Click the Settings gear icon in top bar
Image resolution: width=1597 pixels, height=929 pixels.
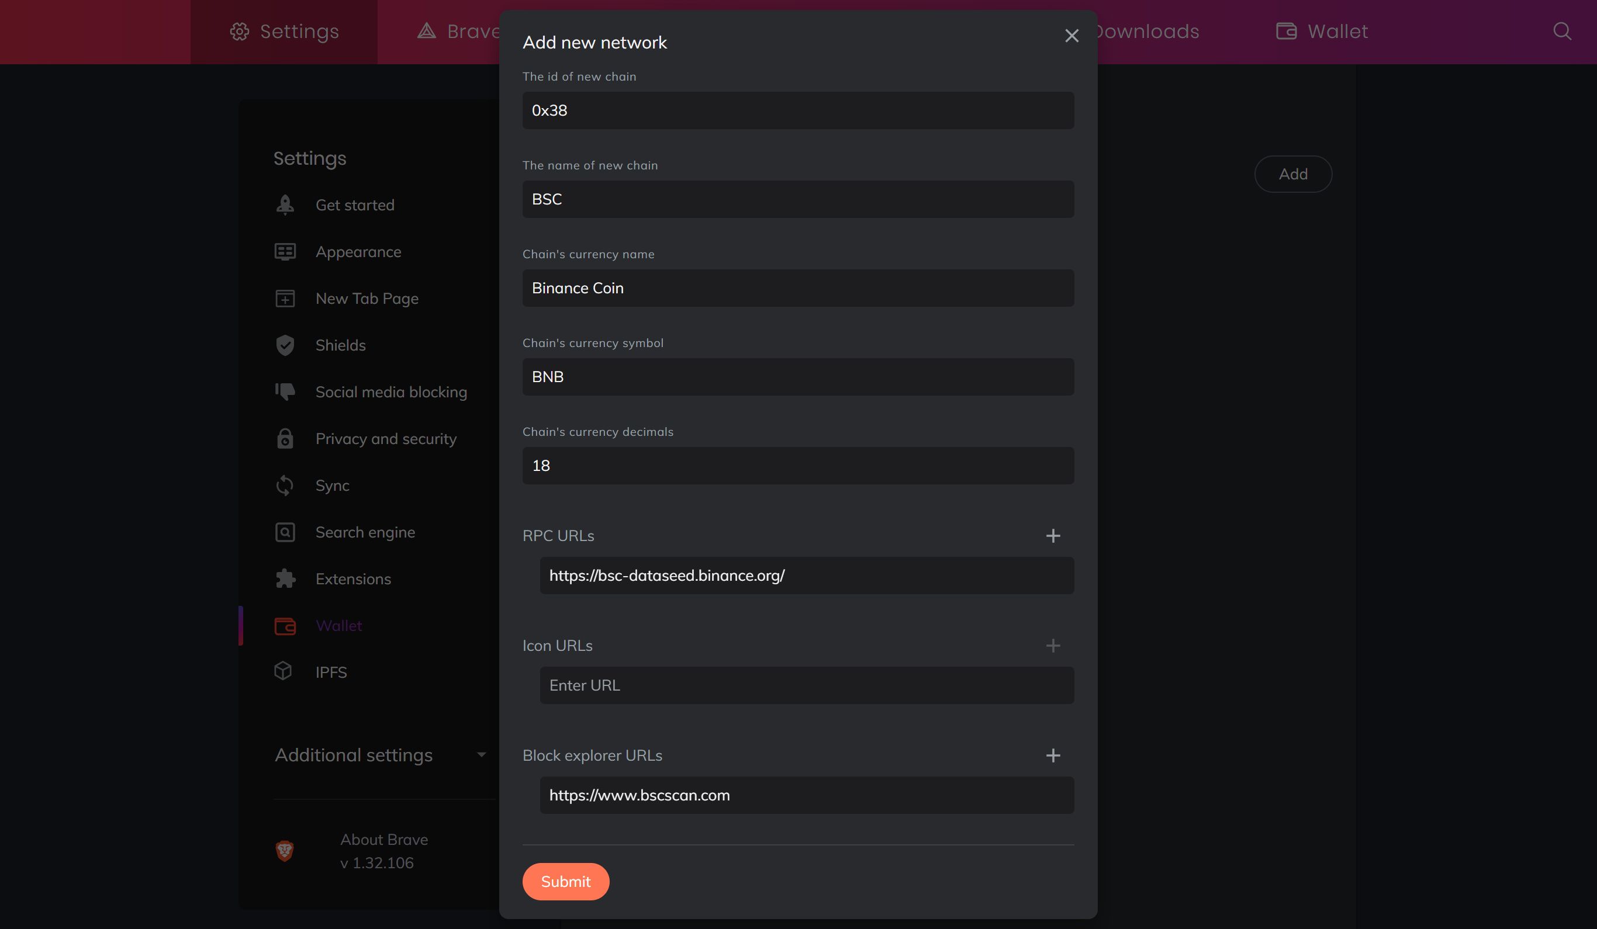pyautogui.click(x=240, y=32)
